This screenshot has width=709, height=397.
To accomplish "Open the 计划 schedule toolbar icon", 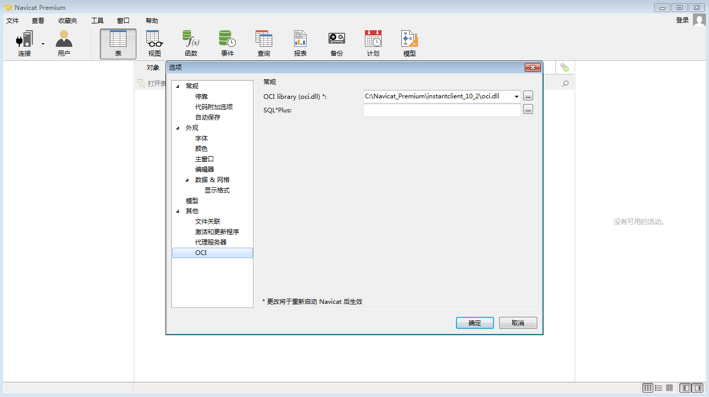I will [373, 44].
